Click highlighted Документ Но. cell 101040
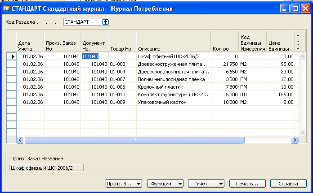The image size is (313, 193). [x=94, y=56]
